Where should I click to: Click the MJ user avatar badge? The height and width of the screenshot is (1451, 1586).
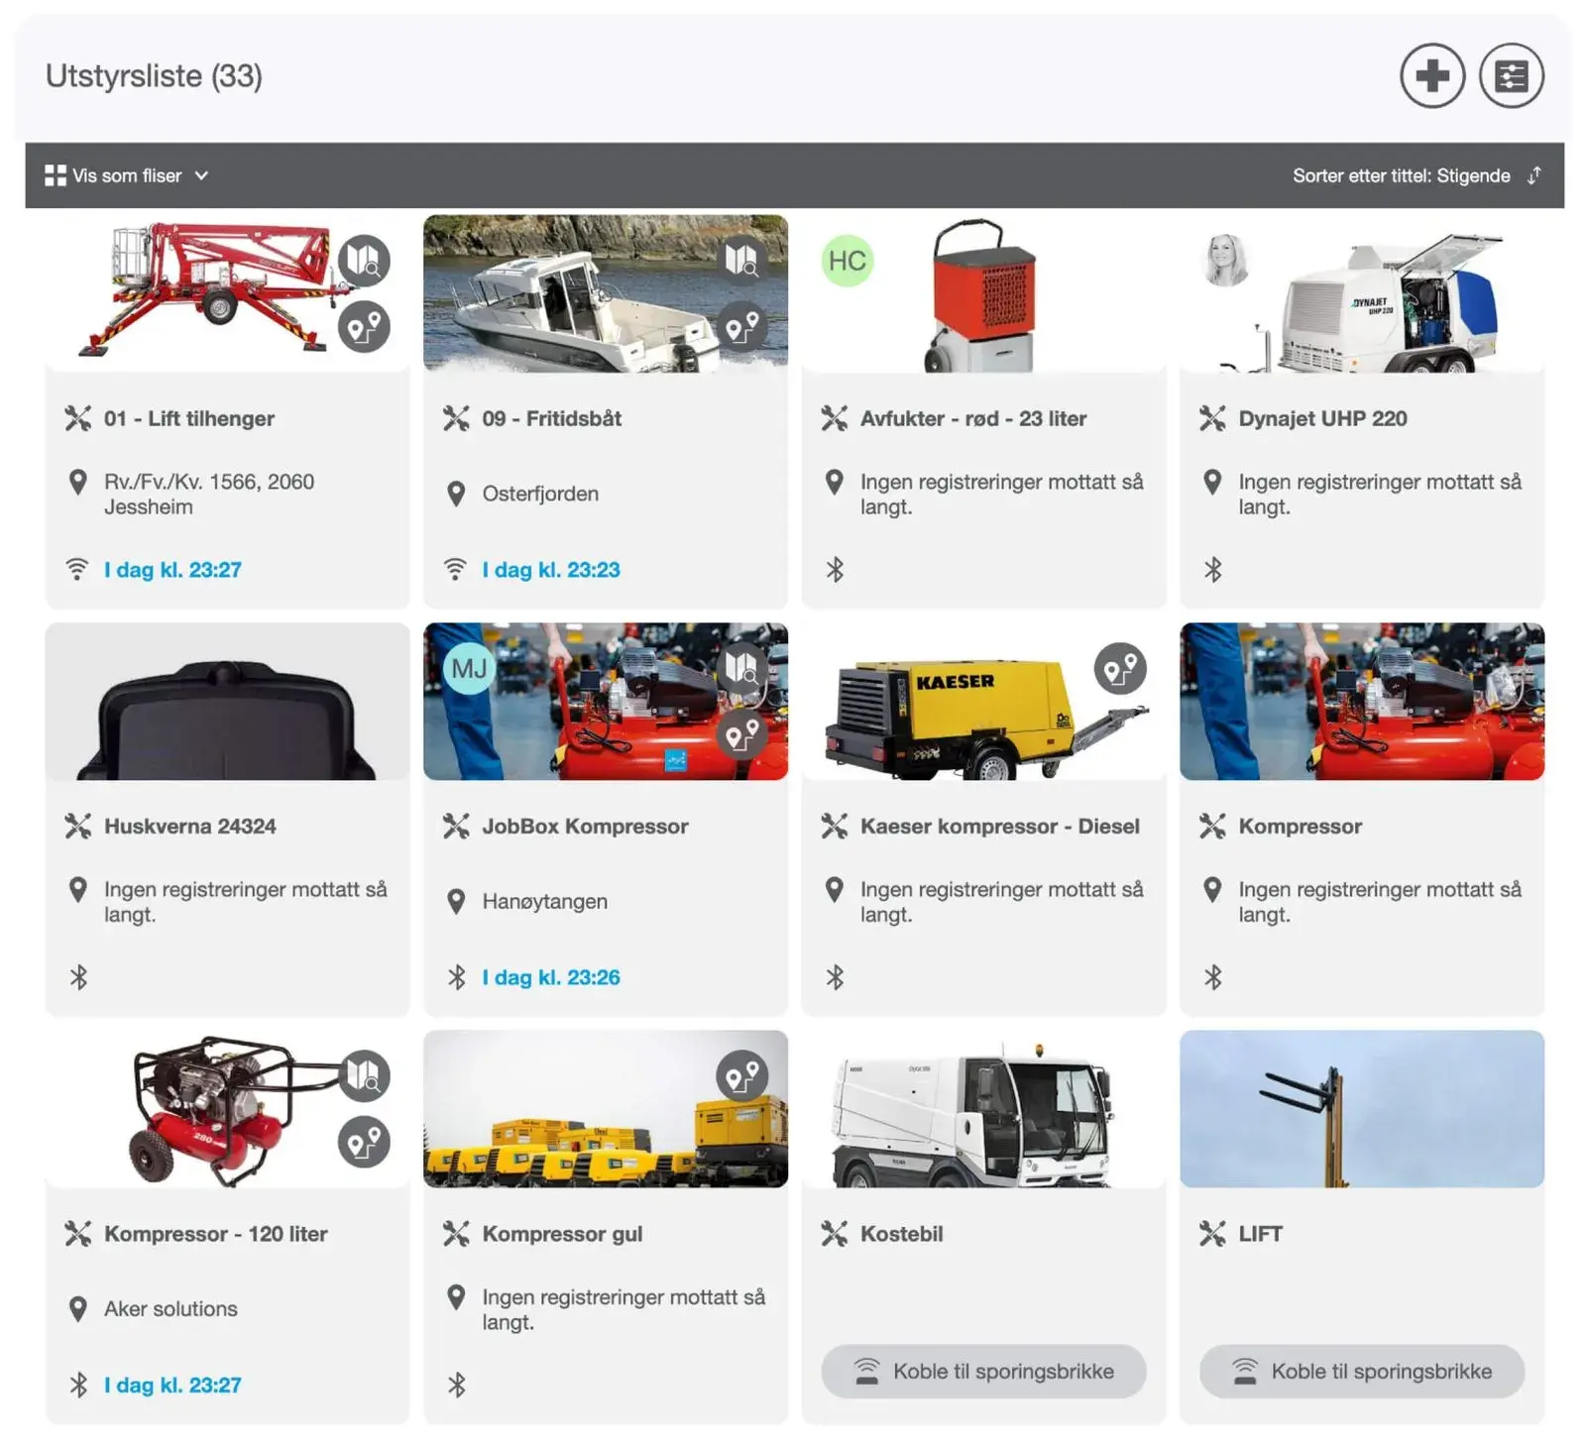[x=469, y=669]
